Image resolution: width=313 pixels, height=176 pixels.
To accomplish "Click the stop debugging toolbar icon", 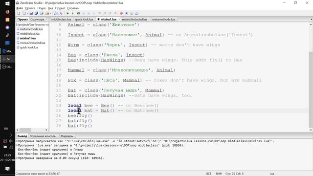I will (78, 13).
